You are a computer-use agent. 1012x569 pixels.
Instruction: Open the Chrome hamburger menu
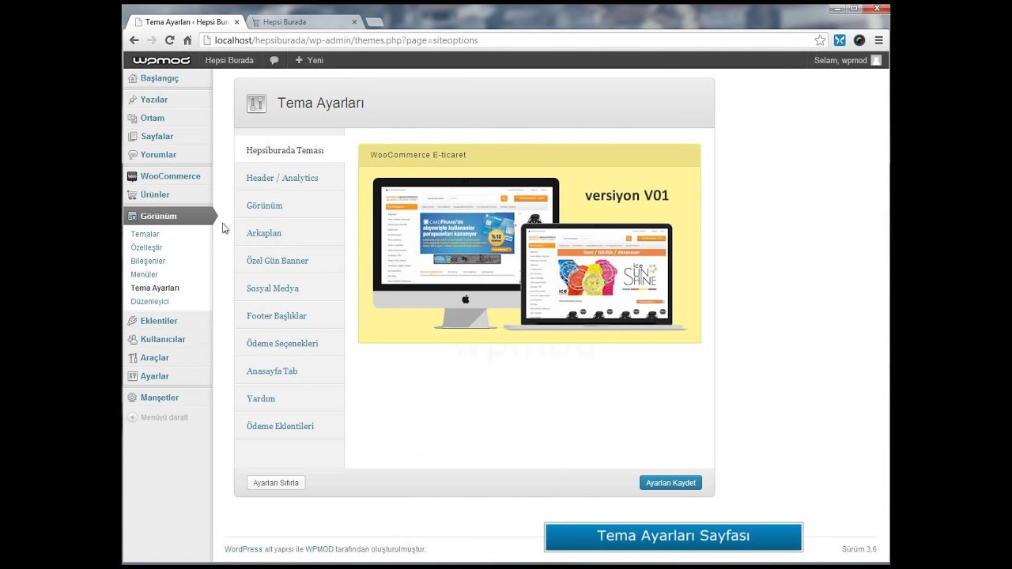[878, 40]
